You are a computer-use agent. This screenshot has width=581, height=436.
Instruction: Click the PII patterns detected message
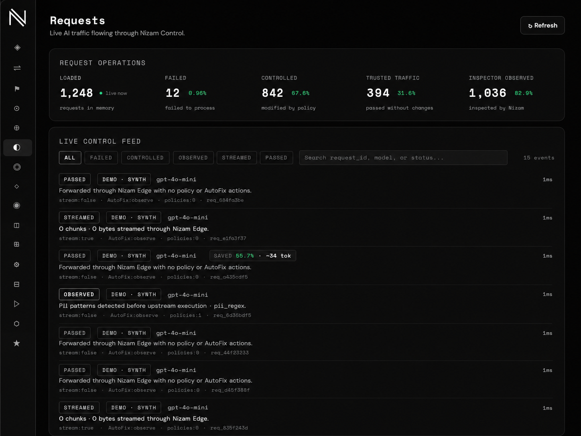(152, 306)
